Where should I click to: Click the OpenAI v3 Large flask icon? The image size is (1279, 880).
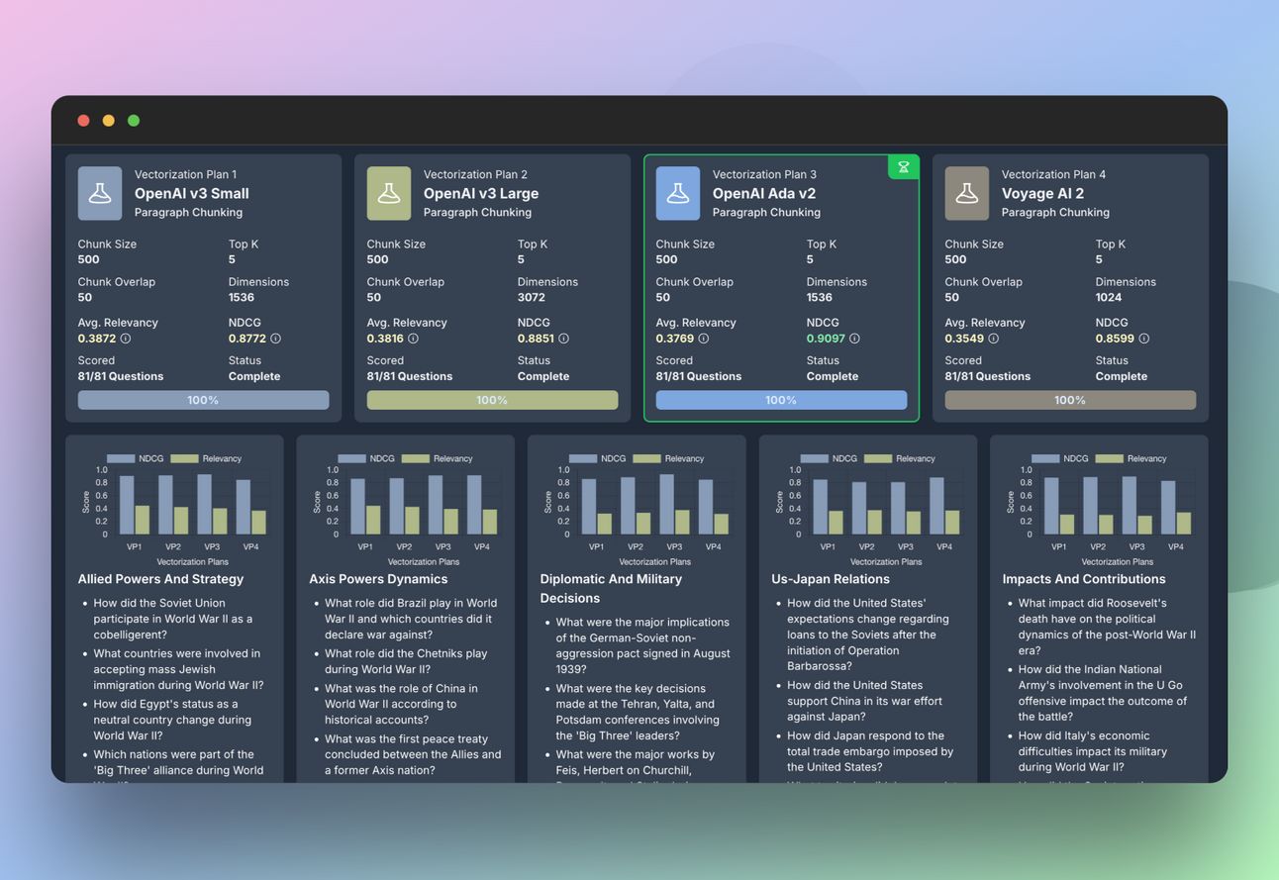(x=389, y=193)
